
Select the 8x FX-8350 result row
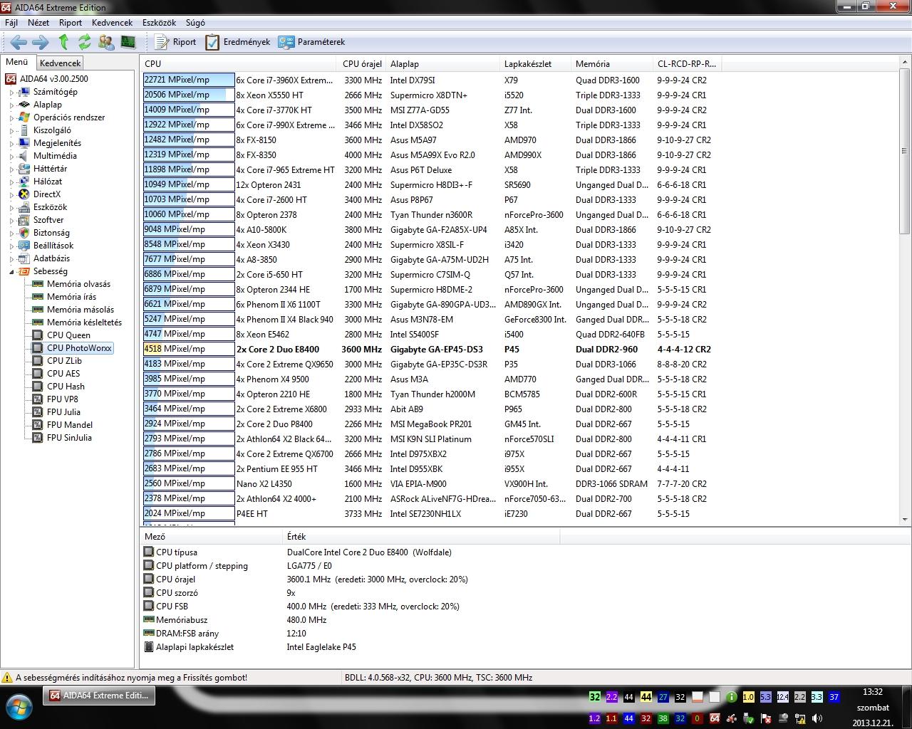(x=432, y=155)
